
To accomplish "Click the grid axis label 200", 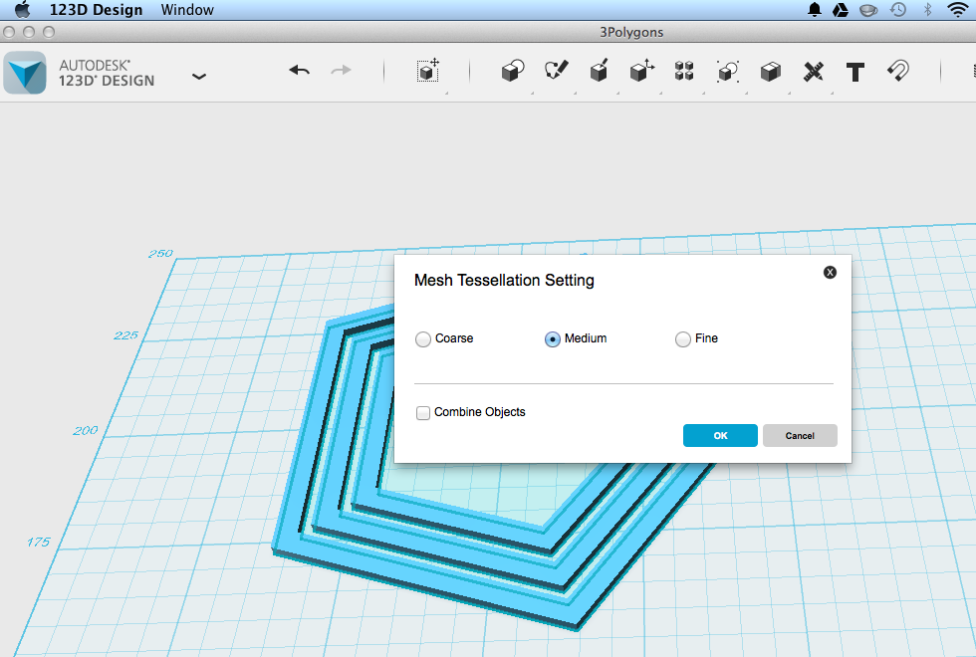I will coord(86,430).
